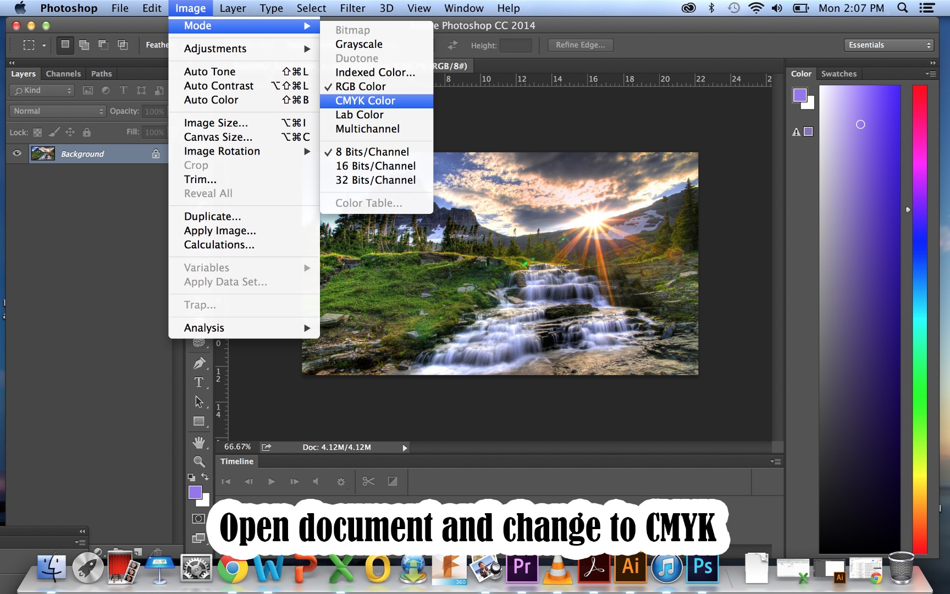
Task: Choose the Rectangle shape tool
Action: [199, 422]
